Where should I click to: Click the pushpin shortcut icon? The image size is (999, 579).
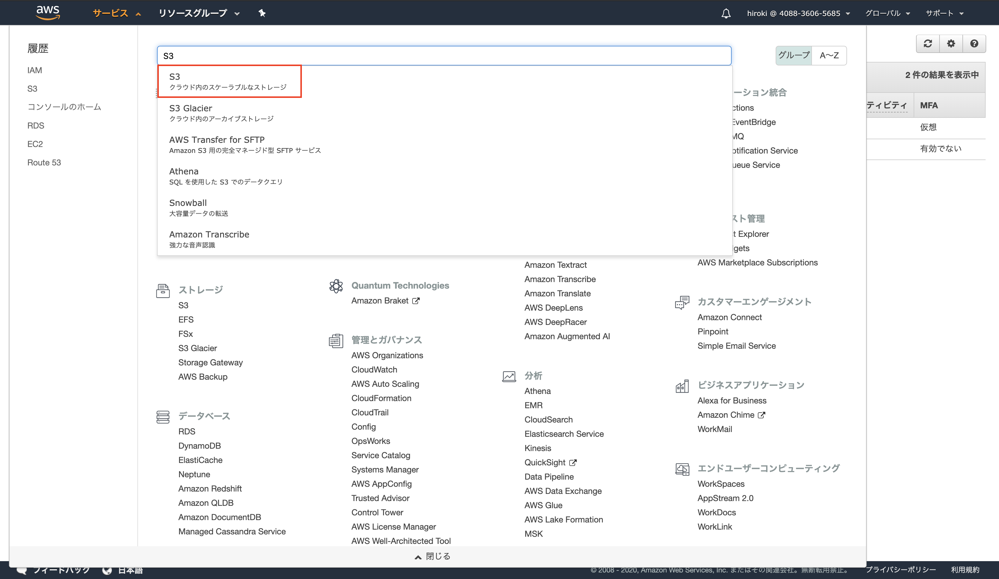click(262, 13)
